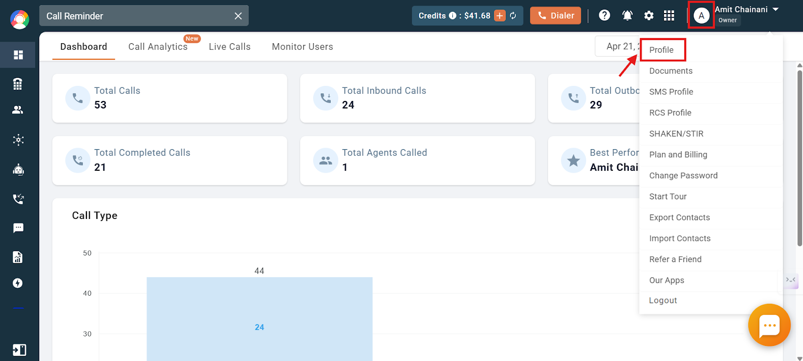Switch to the Live Calls tab
The height and width of the screenshot is (361, 803).
pos(230,47)
